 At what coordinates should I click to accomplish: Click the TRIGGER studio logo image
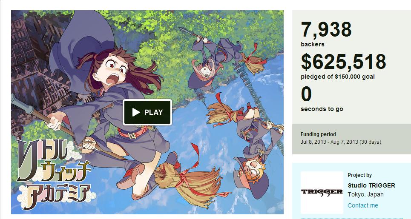tap(322, 192)
